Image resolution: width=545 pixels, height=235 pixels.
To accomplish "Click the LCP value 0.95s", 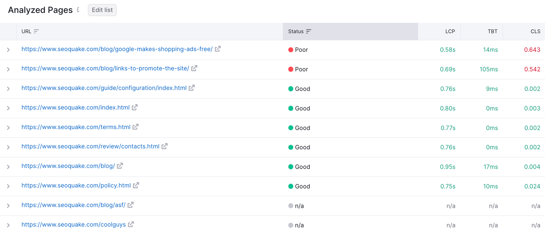I will pos(448,167).
